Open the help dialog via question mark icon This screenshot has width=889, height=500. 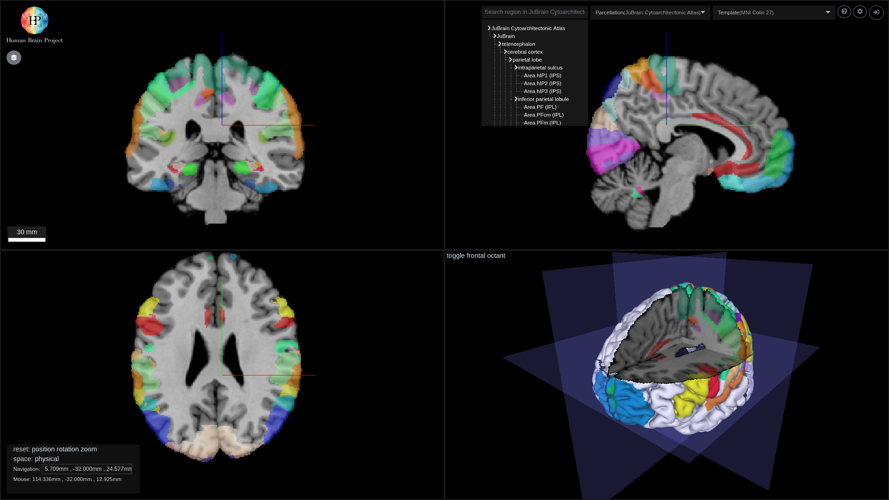pos(844,12)
